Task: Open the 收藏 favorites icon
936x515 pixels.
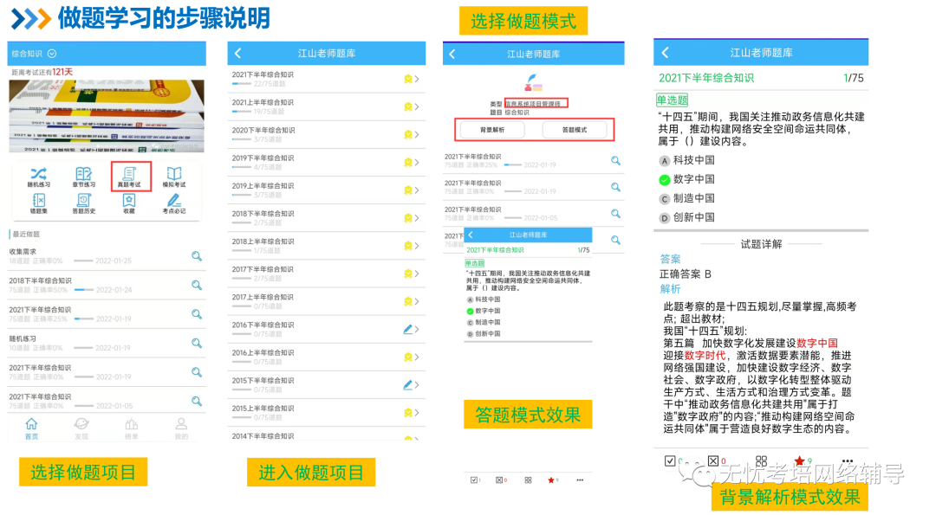Action: [129, 203]
